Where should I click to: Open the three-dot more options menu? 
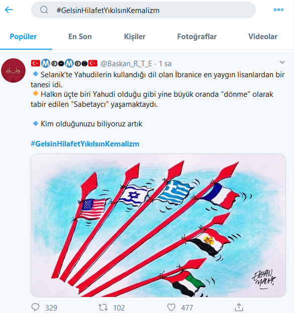click(278, 10)
